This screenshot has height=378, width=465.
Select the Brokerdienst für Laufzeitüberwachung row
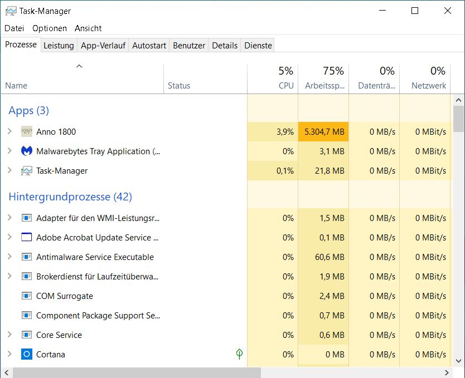98,277
